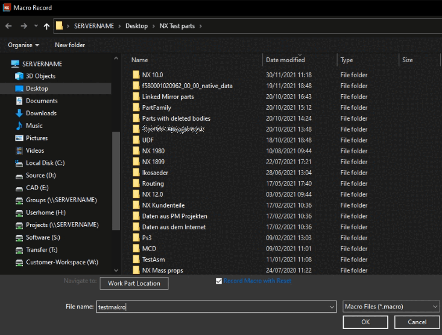Select the NX 1899 folder
The image size is (442, 335).
pyautogui.click(x=148, y=162)
